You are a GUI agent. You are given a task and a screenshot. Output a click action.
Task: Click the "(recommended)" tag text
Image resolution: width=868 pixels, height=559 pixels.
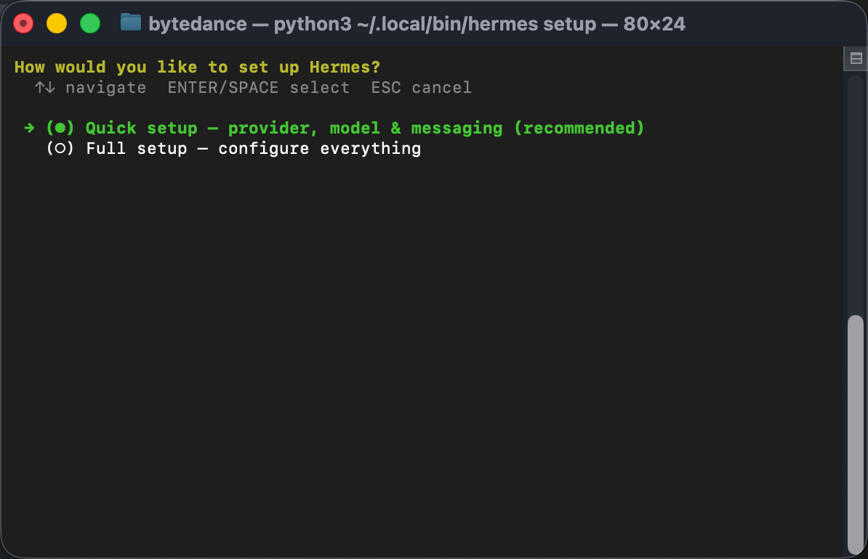click(579, 128)
